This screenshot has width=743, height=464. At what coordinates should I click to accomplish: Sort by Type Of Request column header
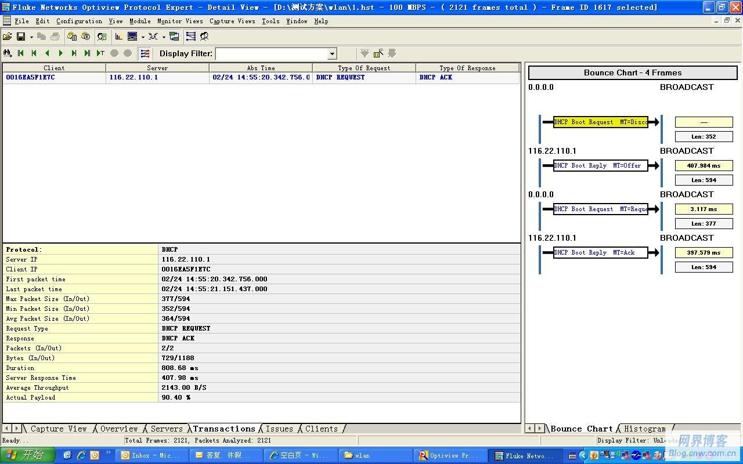(364, 68)
